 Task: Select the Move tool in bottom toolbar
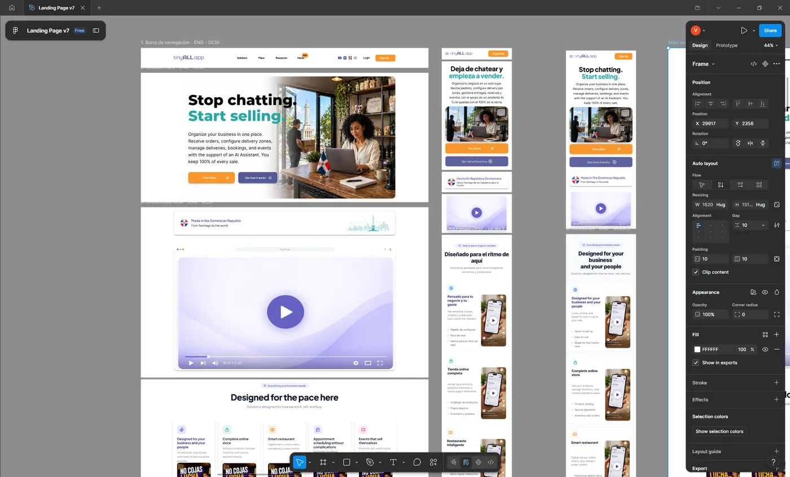[300, 462]
